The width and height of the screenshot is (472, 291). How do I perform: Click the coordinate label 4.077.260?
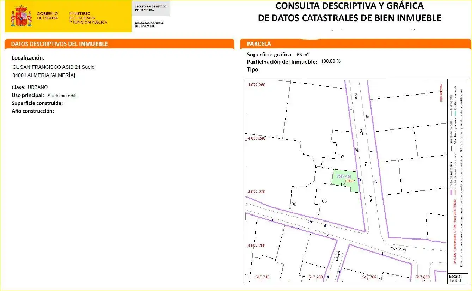[x=256, y=85]
